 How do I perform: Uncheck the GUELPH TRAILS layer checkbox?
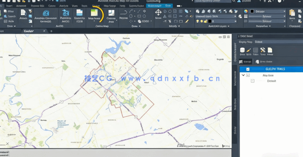click(248, 69)
